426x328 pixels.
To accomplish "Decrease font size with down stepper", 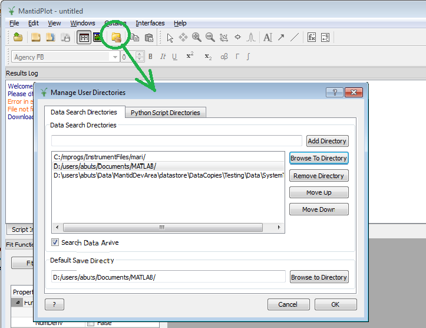I will [x=140, y=60].
